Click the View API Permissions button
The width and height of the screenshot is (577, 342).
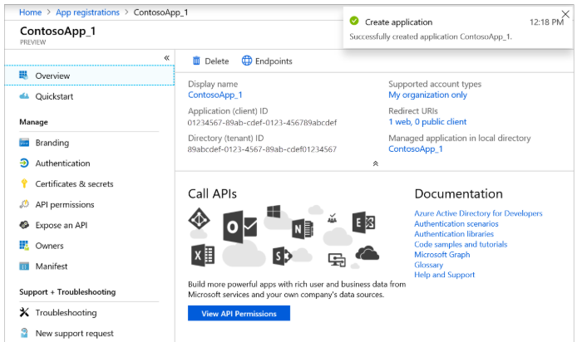click(x=239, y=313)
